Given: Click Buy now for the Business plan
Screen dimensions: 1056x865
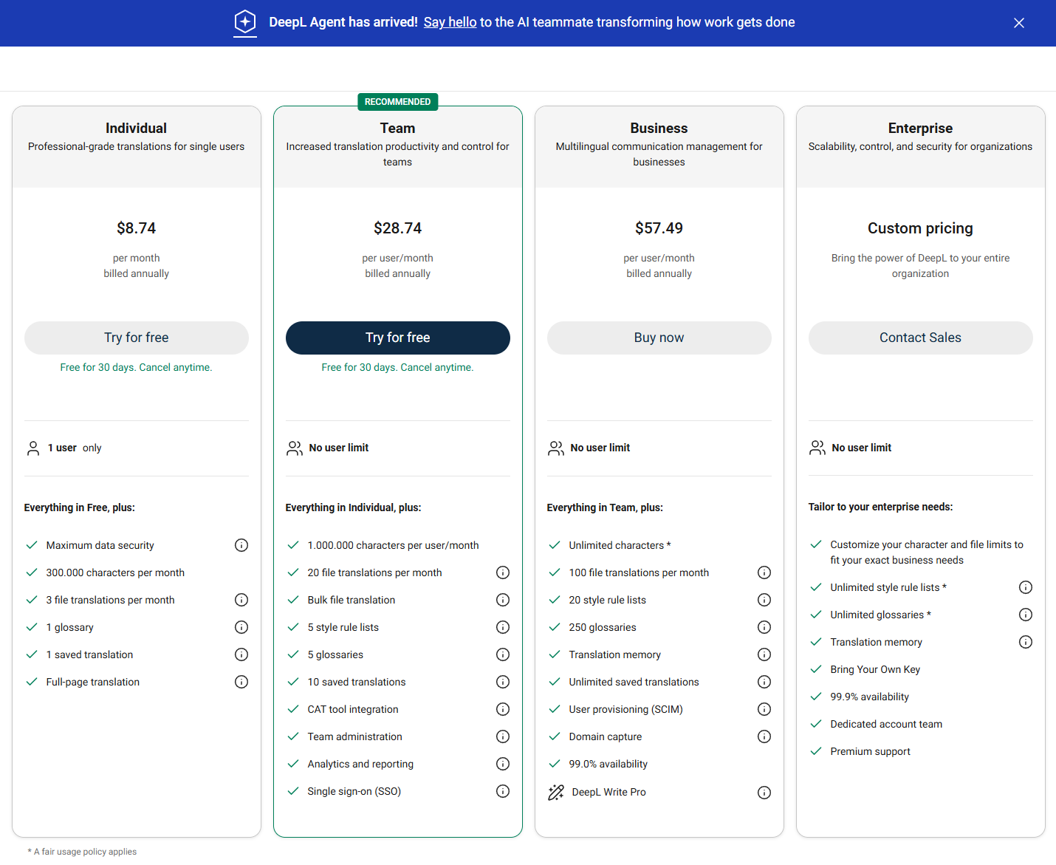Looking at the screenshot, I should (659, 338).
